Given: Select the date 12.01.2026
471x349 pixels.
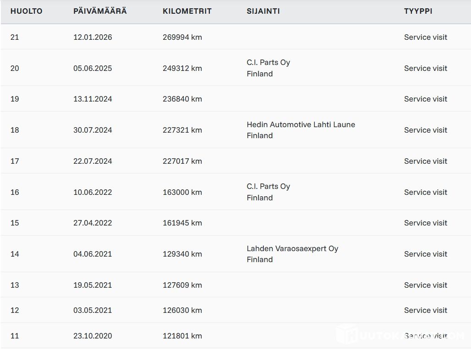Looking at the screenshot, I should [x=93, y=37].
